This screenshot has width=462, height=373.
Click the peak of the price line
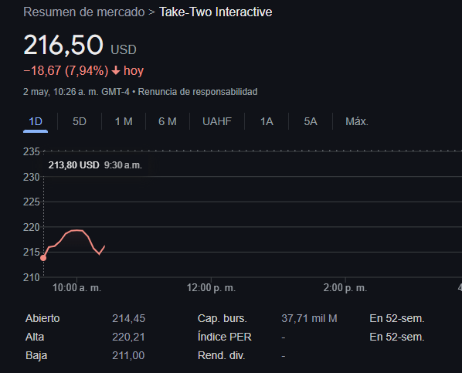pyautogui.click(x=76, y=230)
